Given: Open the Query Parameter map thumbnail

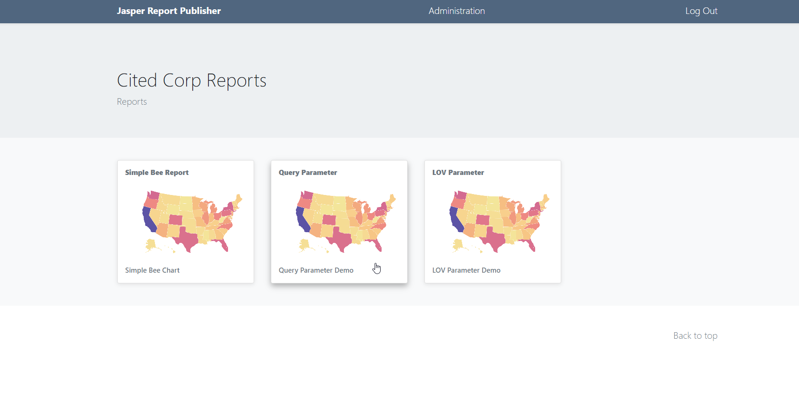Looking at the screenshot, I should 346,221.
